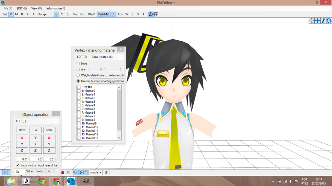Open the Information (I) menu
The height and width of the screenshot is (186, 332).
pos(56,8)
